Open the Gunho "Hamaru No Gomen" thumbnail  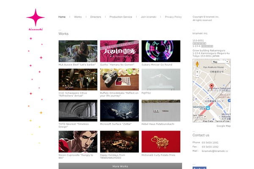(119, 51)
